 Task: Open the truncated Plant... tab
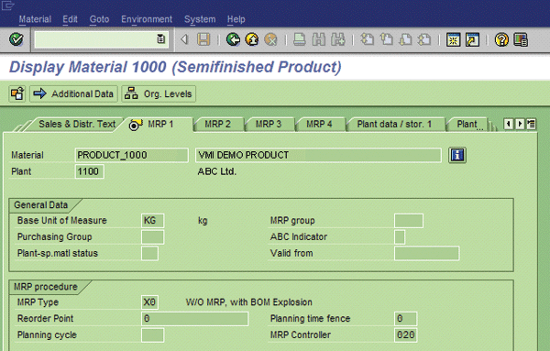pyautogui.click(x=467, y=124)
